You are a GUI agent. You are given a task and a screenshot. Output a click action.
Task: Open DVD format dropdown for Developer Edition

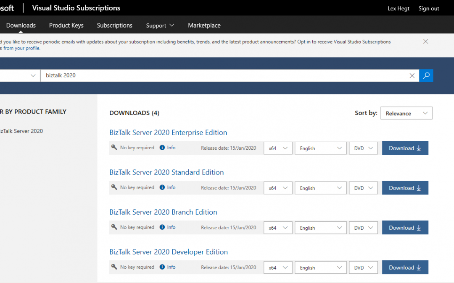[363, 267]
